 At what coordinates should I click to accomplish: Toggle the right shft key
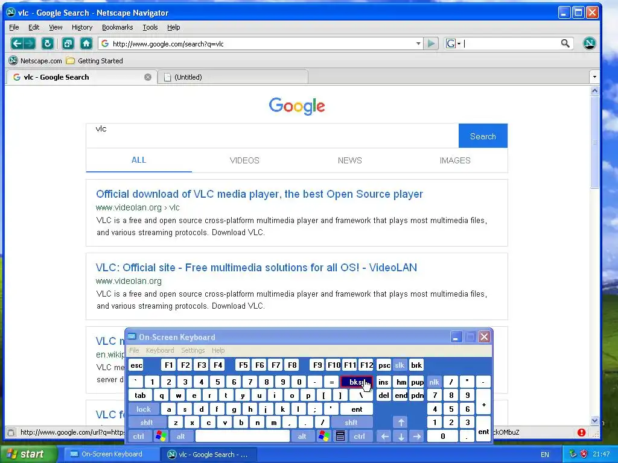[x=351, y=423]
